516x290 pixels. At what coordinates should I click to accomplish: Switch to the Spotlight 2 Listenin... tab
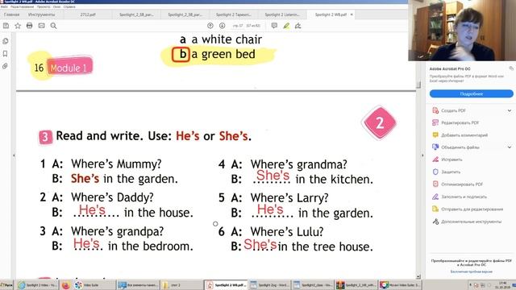pos(282,14)
